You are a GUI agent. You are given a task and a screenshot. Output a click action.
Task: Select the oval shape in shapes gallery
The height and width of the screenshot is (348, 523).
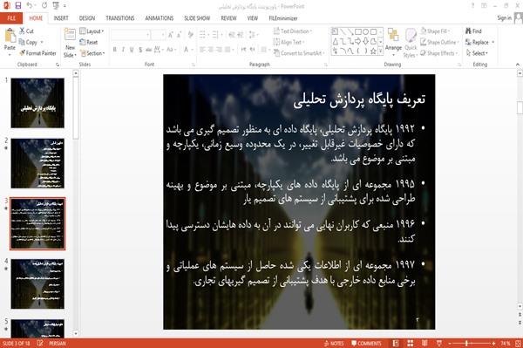(365, 31)
